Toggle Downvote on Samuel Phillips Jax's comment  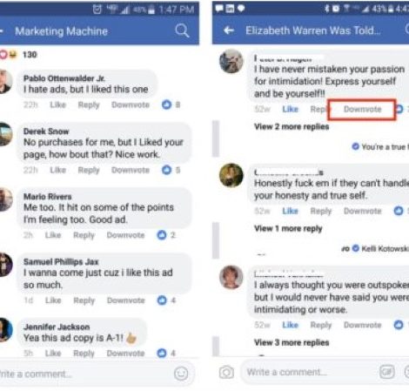[125, 300]
